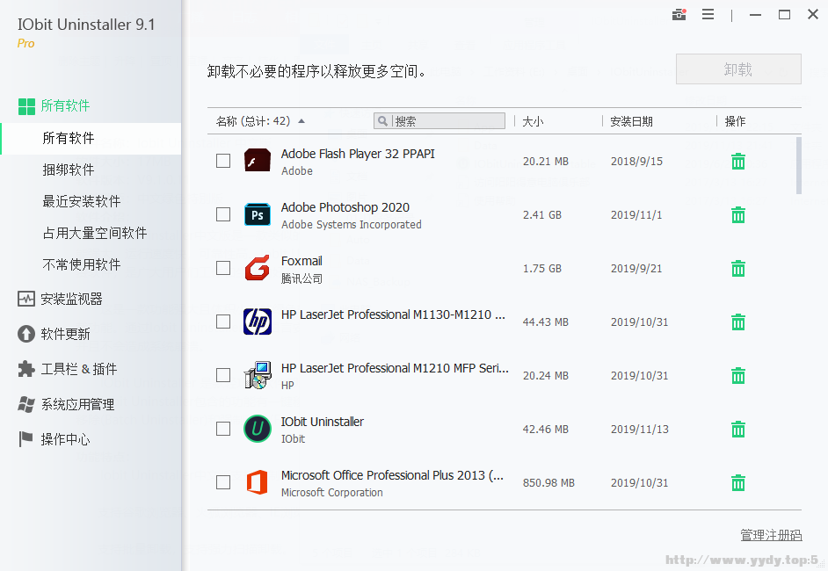This screenshot has width=828, height=571.
Task: Sort list by 安装日期 column header
Action: 632,121
